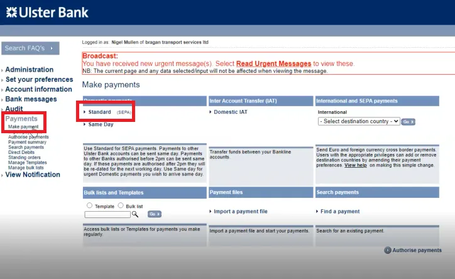Expand the View Notification menu
The image size is (455, 279).
pos(33,175)
